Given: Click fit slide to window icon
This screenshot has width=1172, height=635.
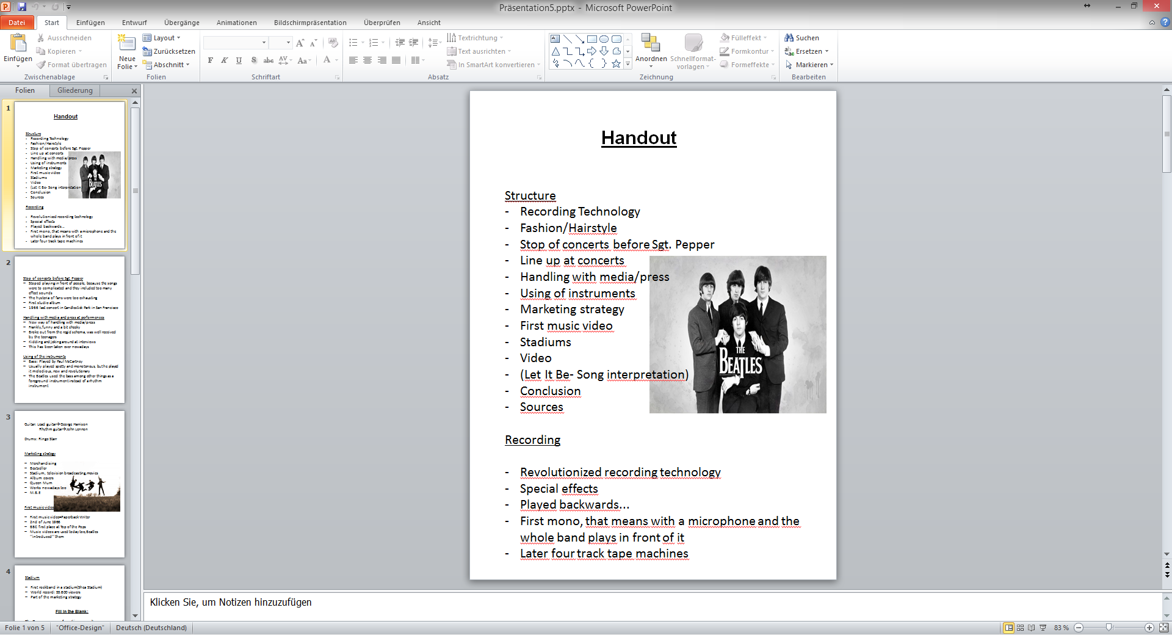Looking at the screenshot, I should coord(1163,628).
